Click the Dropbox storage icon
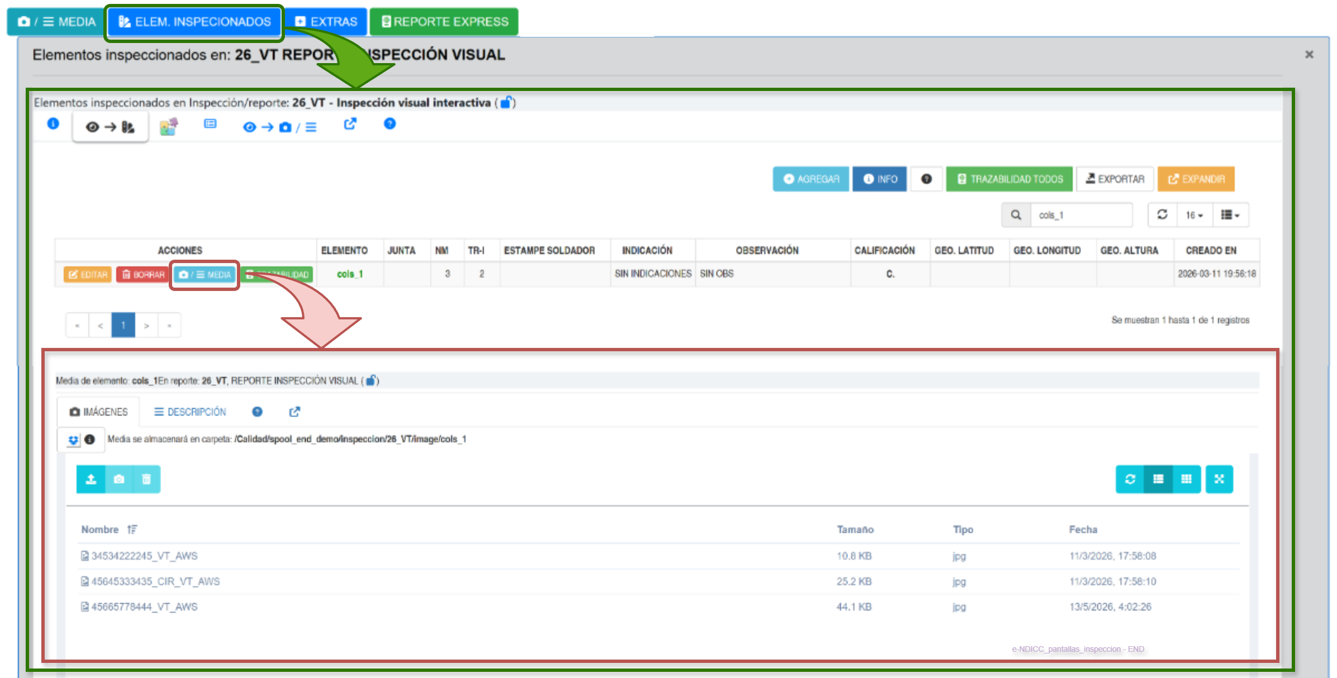Viewport: 1337px width, 678px height. click(73, 440)
